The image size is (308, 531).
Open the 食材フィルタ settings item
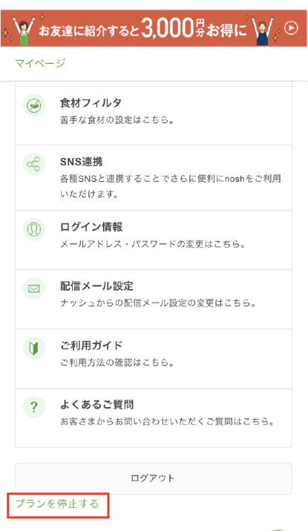[x=154, y=116]
